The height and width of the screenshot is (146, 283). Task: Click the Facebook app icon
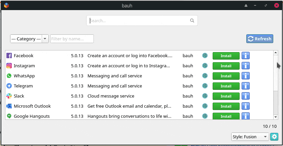tap(9, 56)
